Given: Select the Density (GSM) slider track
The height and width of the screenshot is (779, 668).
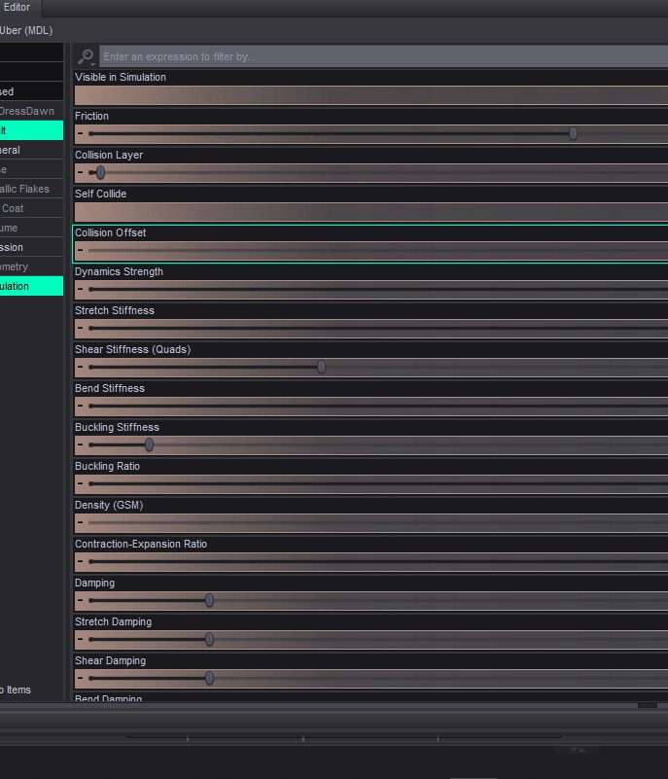Looking at the screenshot, I should pyautogui.click(x=378, y=522).
